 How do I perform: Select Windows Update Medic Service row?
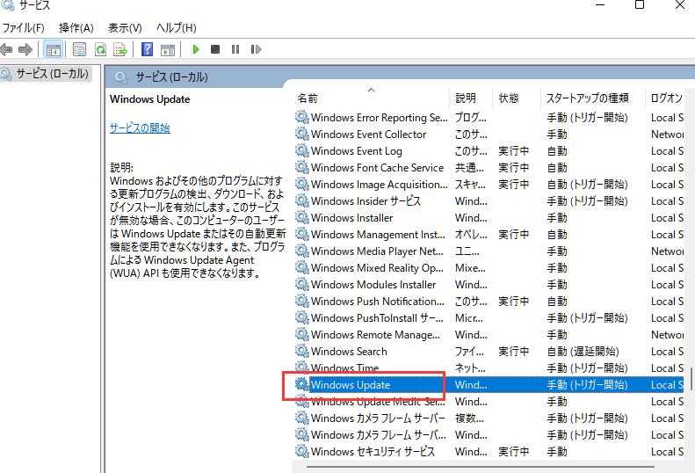(x=489, y=402)
